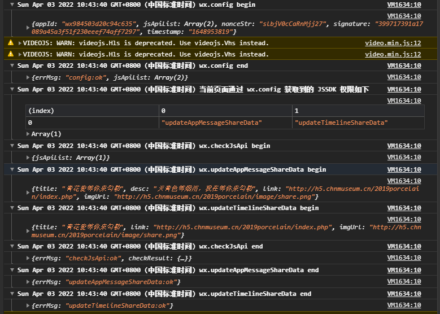
Task: Expand the first VIDEOJS WARN message
Action: pyautogui.click(x=20, y=43)
